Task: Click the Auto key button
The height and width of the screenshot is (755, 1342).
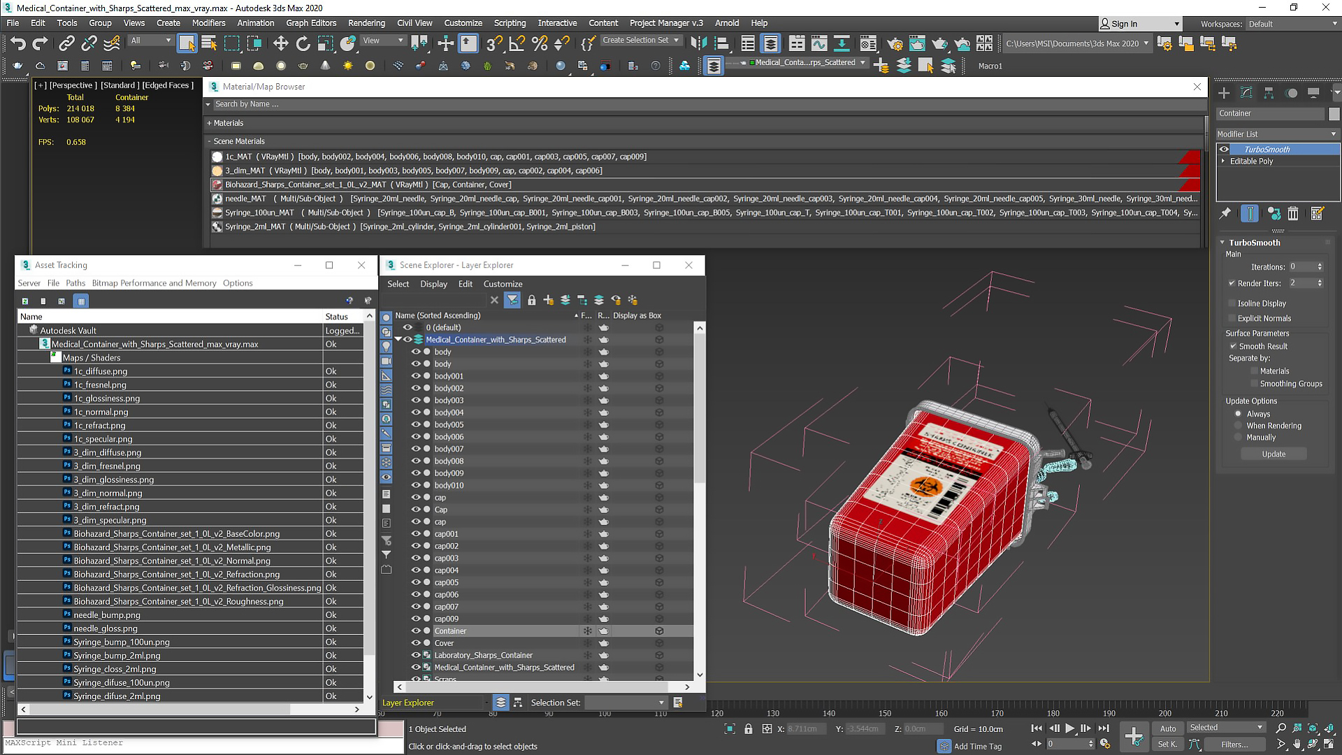Action: (1168, 728)
